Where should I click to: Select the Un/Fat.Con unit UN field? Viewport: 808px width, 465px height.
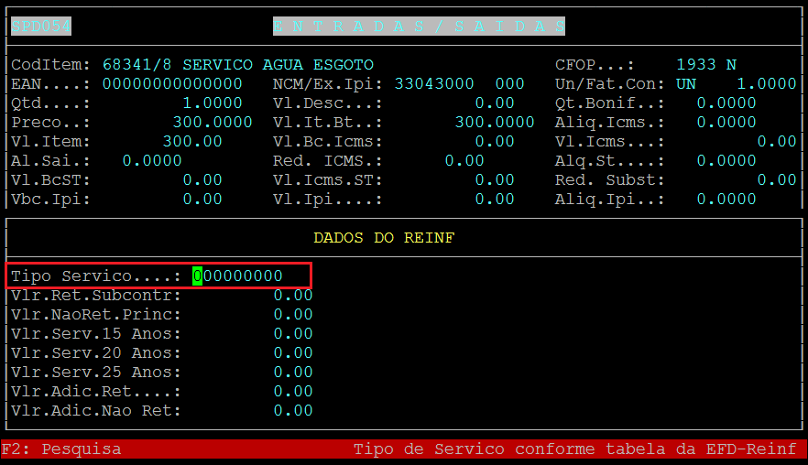coord(685,84)
